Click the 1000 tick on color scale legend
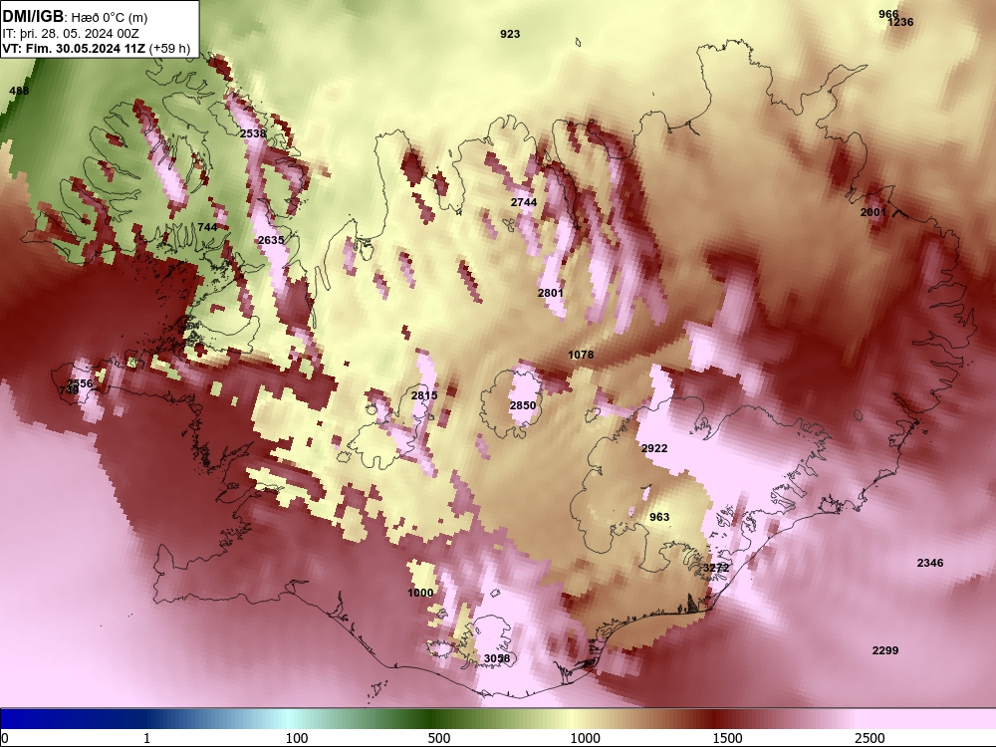Image resolution: width=996 pixels, height=747 pixels. [x=585, y=738]
